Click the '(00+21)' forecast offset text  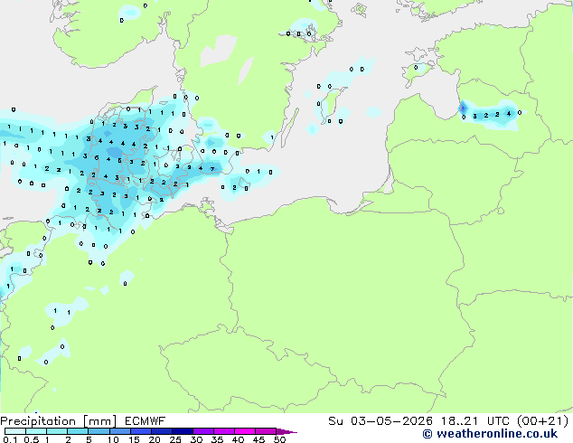coord(543,421)
